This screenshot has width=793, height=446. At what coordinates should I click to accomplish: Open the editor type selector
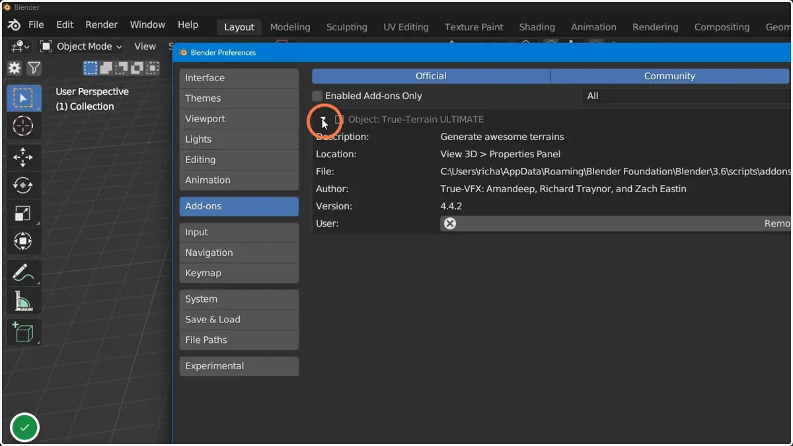click(20, 46)
